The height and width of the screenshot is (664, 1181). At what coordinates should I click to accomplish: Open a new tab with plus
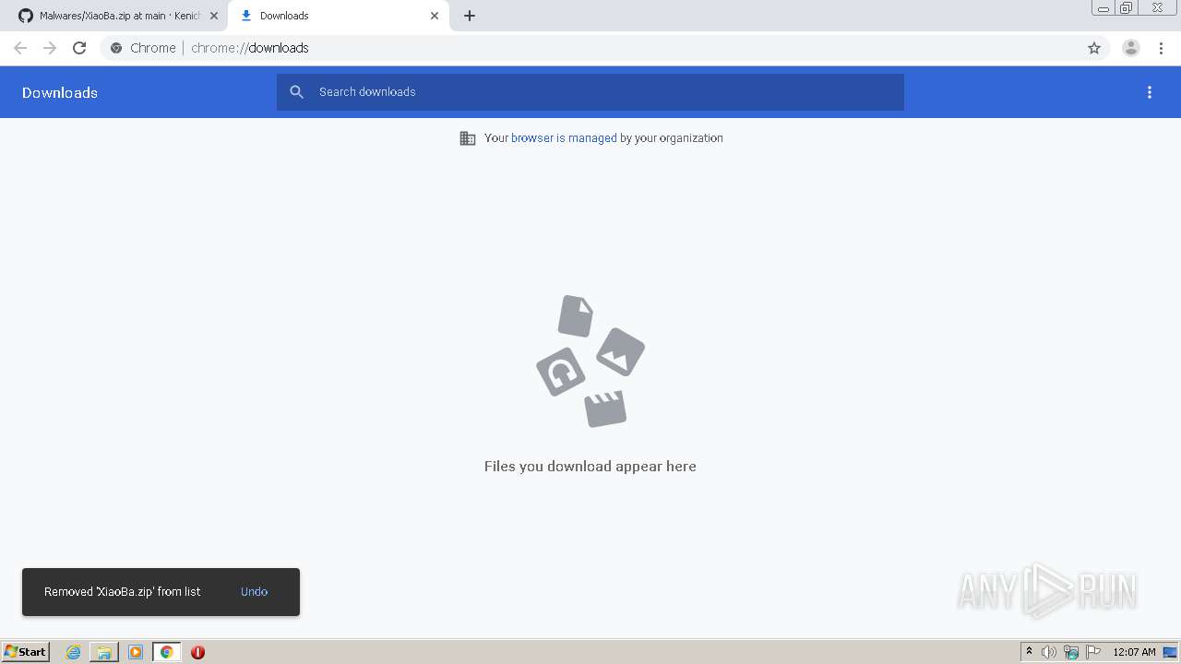click(470, 16)
